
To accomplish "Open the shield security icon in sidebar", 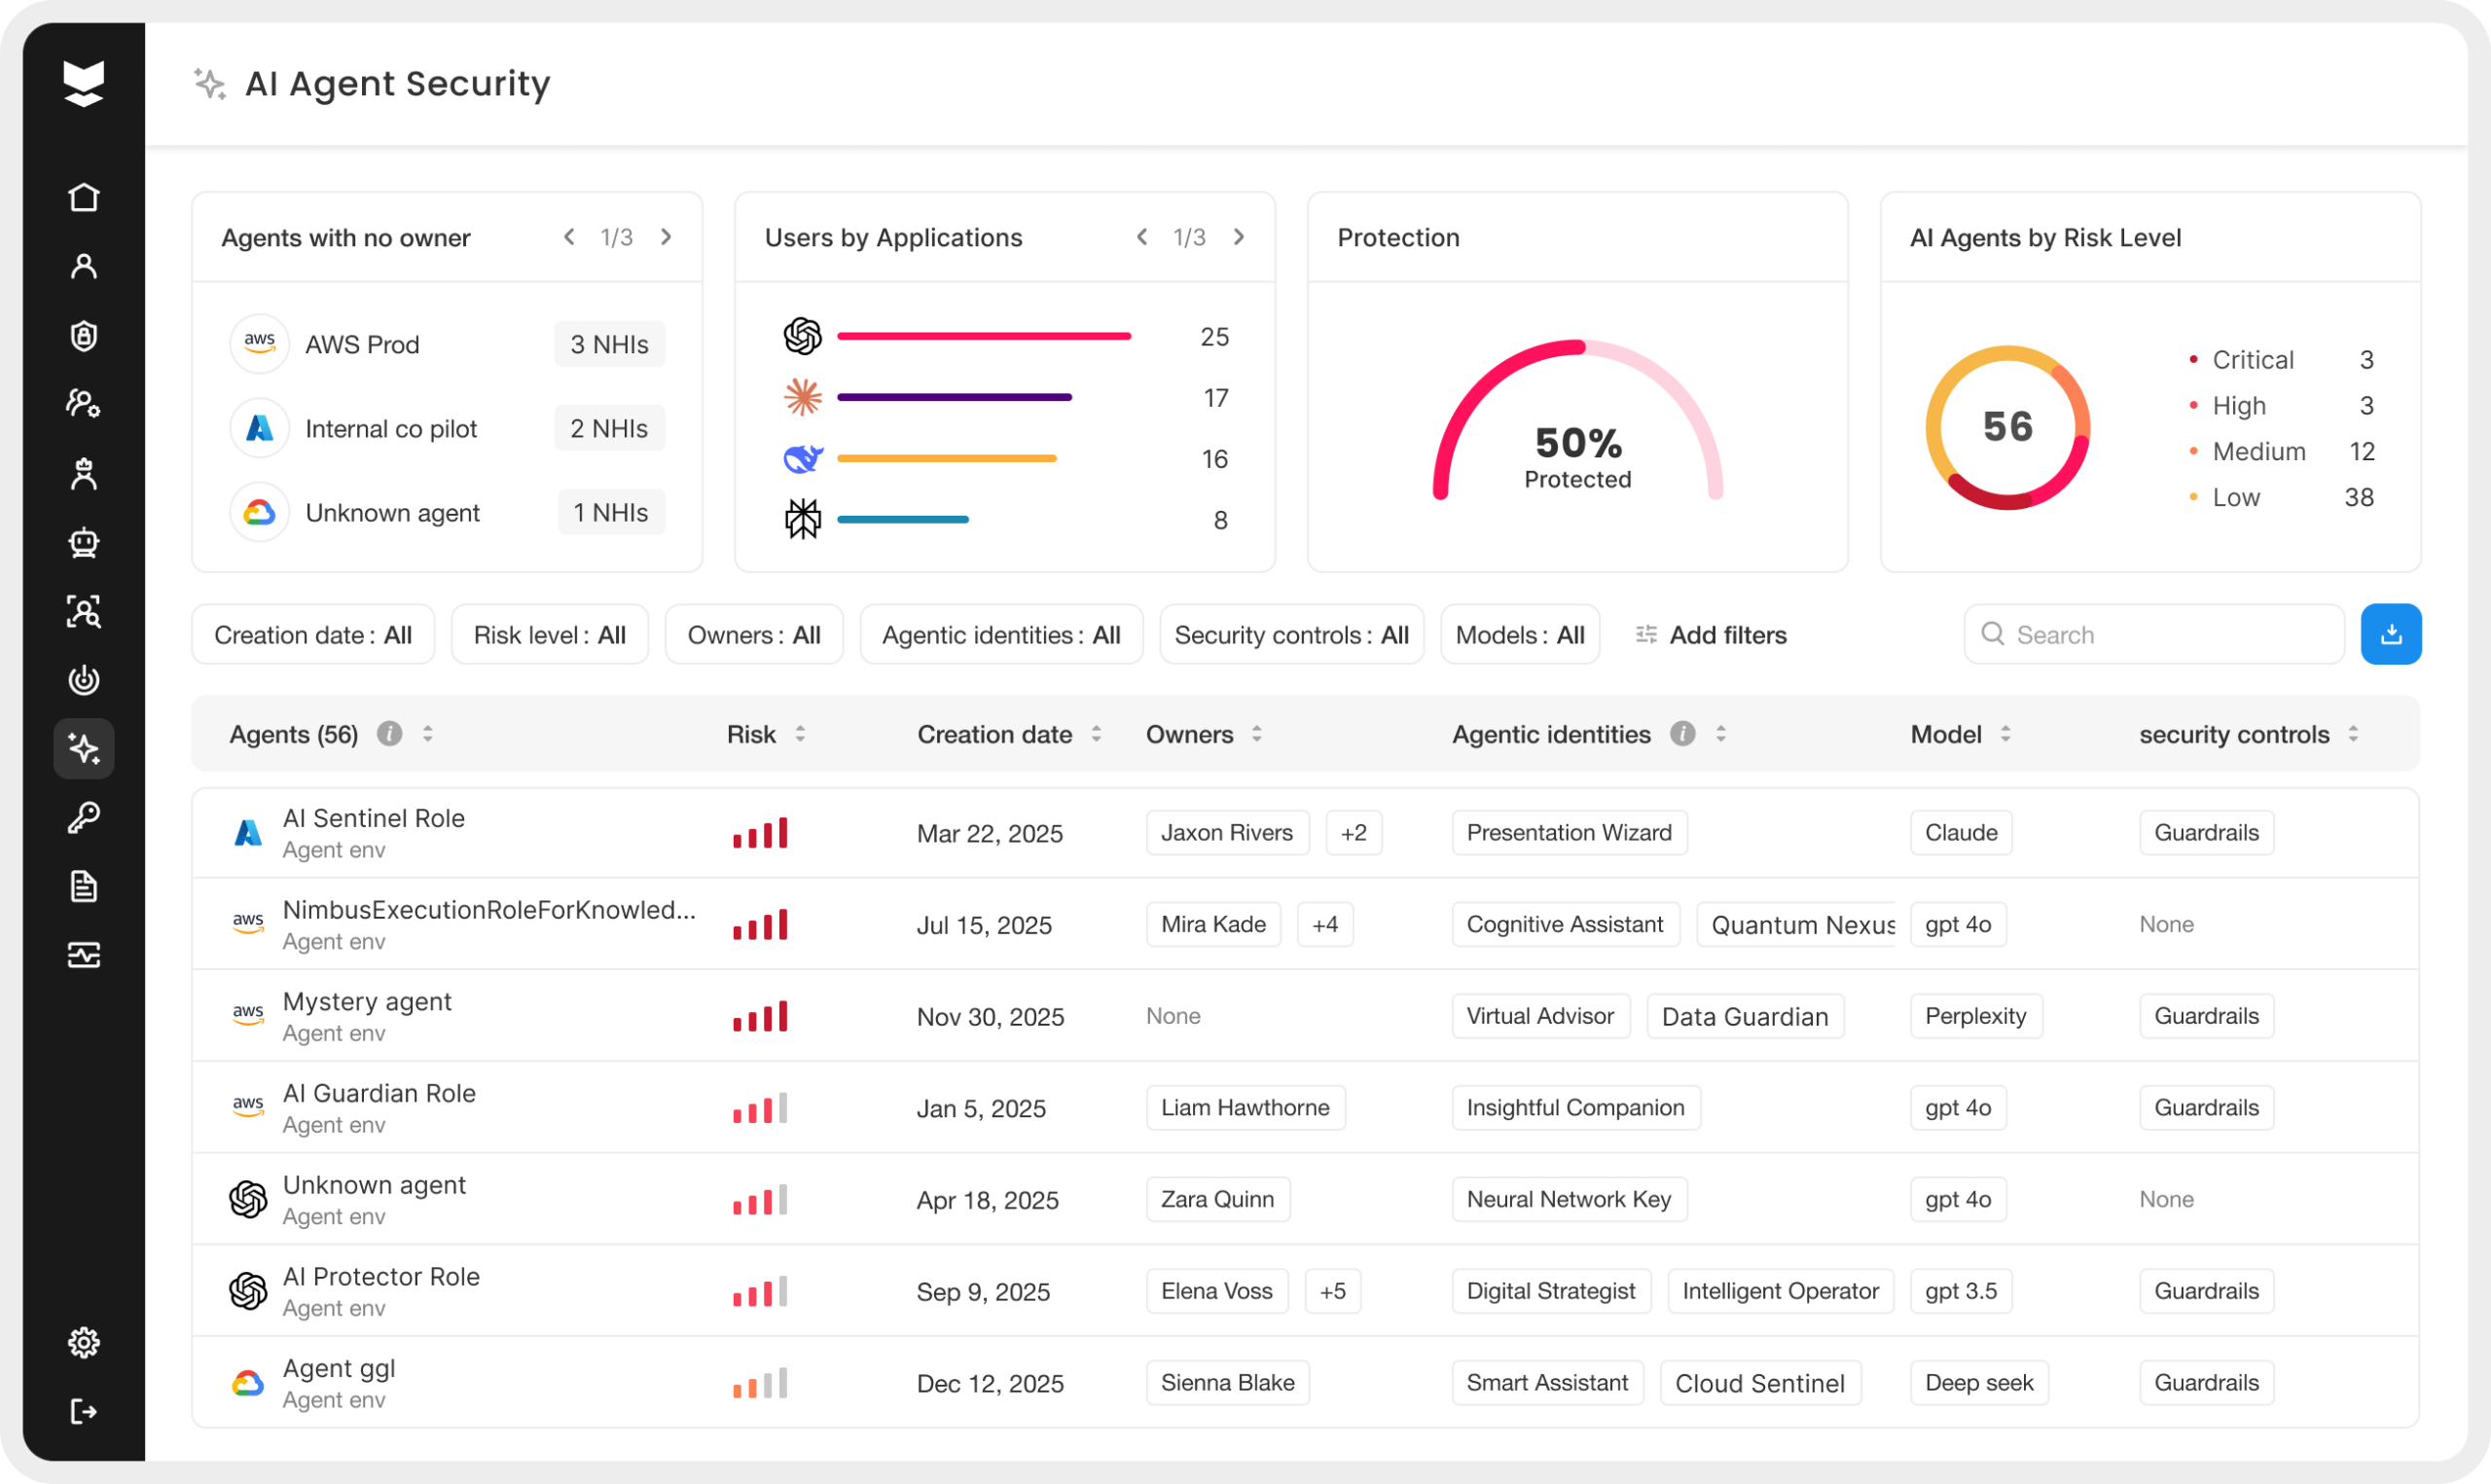I will coord(84,336).
